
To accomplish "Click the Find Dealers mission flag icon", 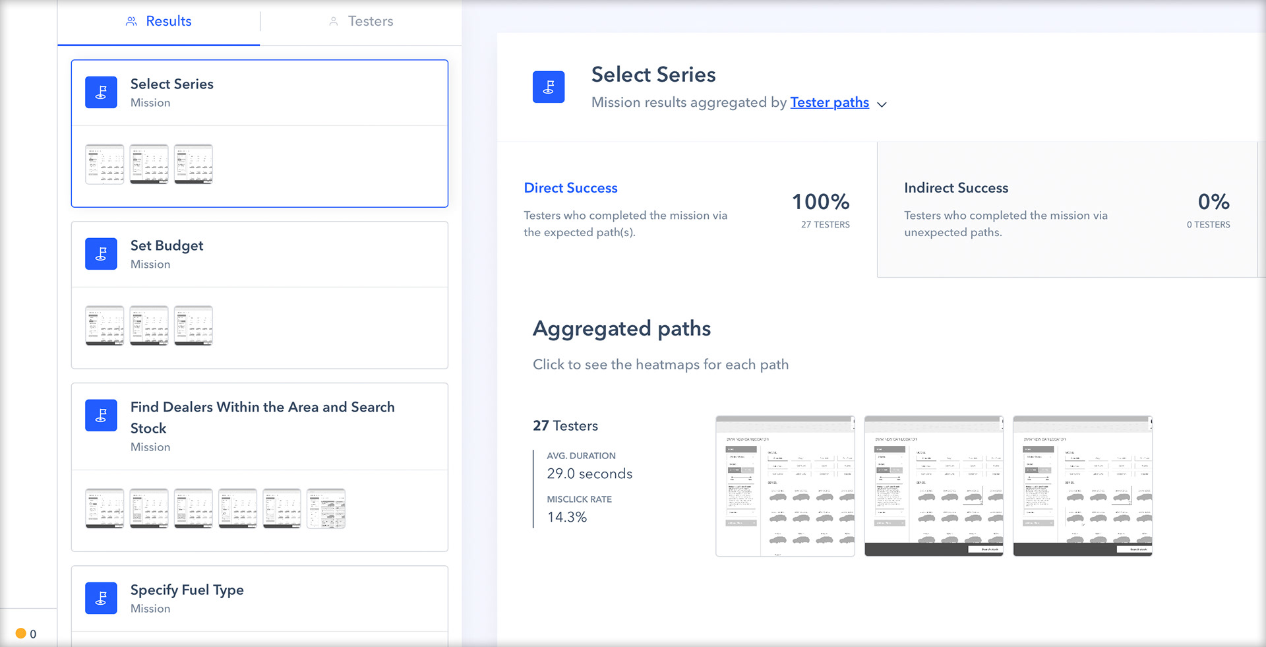I will [x=101, y=416].
